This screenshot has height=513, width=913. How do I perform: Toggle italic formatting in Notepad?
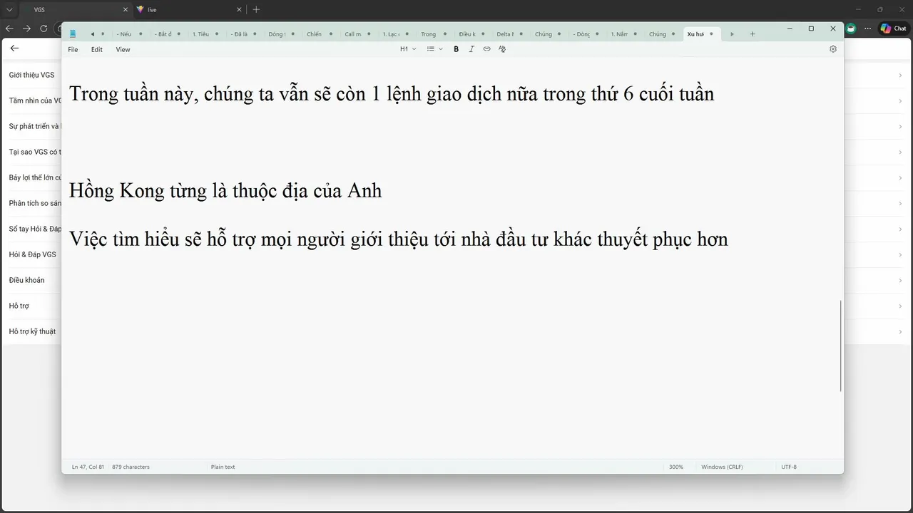[x=471, y=49]
